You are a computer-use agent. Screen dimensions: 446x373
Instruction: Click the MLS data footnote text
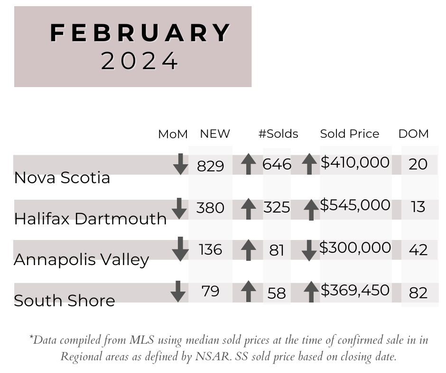pos(229,348)
